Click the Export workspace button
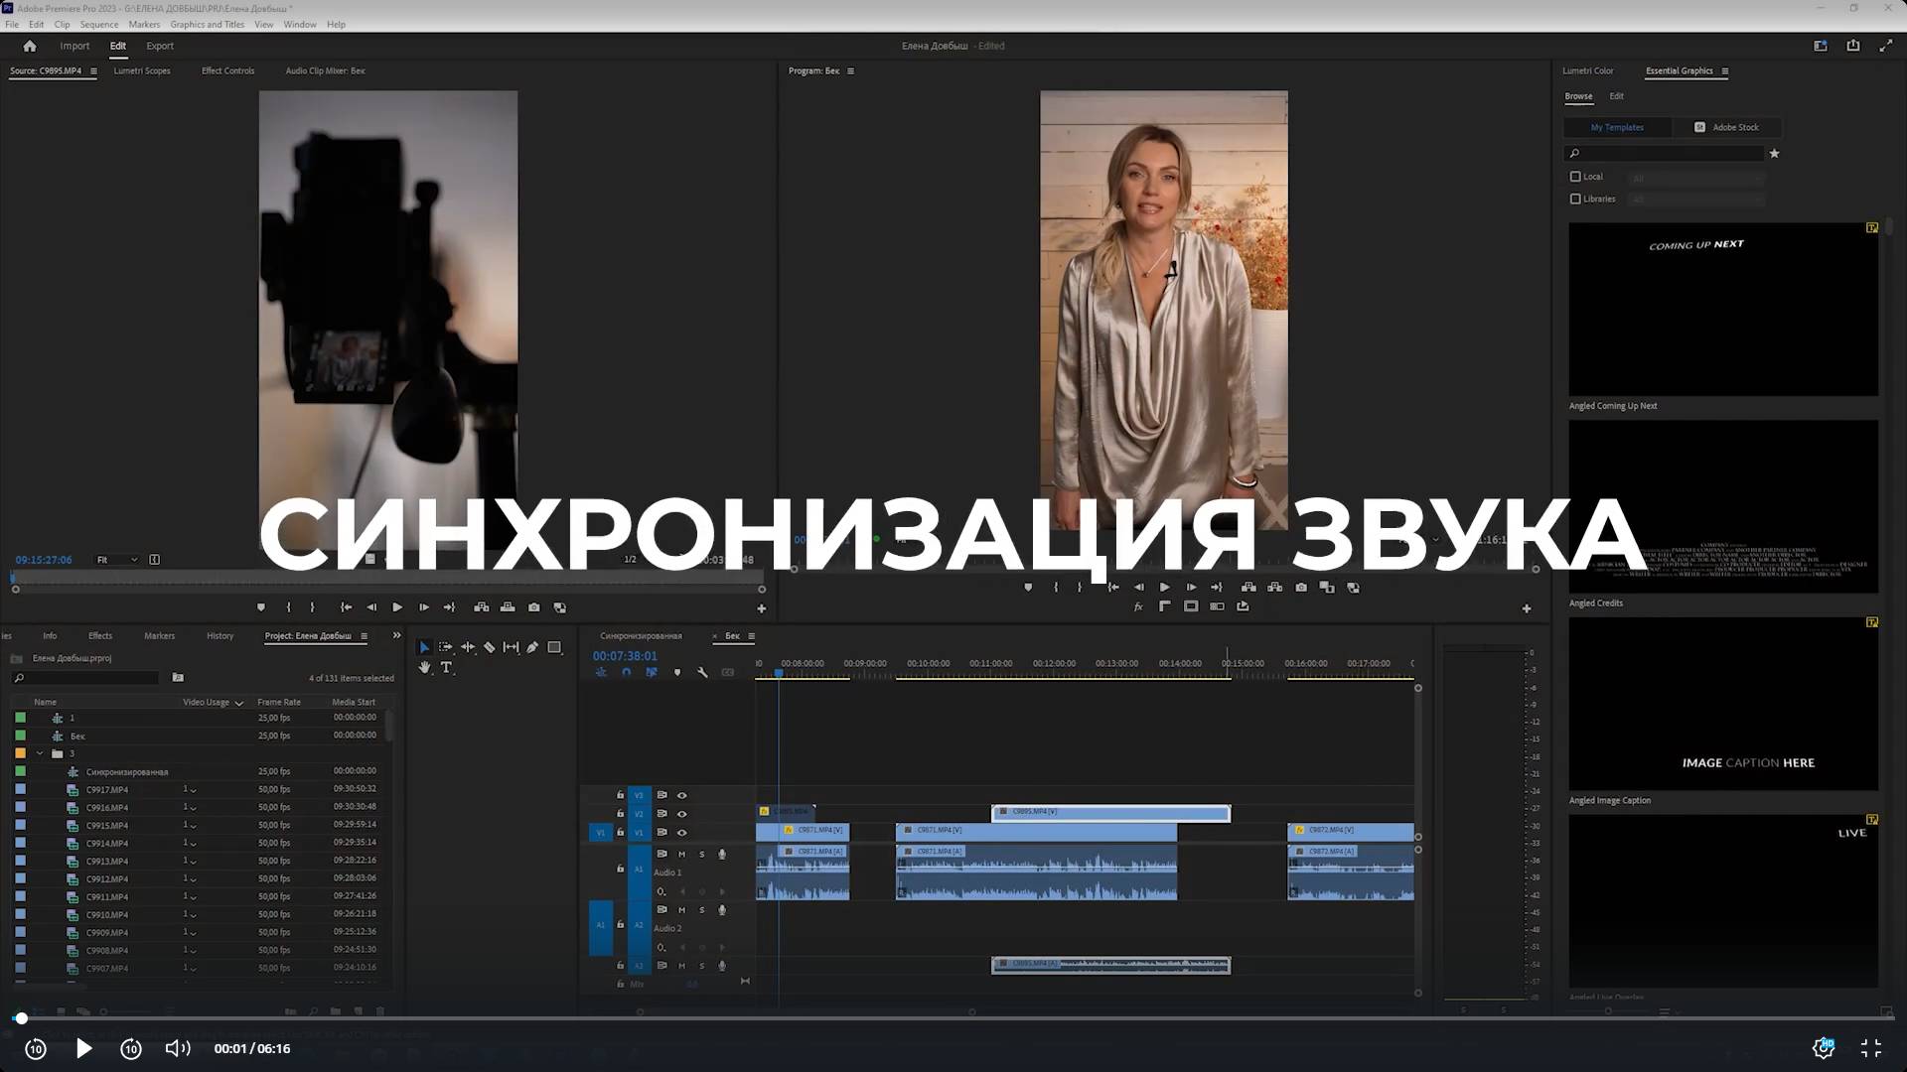1907x1072 pixels. 159,46
